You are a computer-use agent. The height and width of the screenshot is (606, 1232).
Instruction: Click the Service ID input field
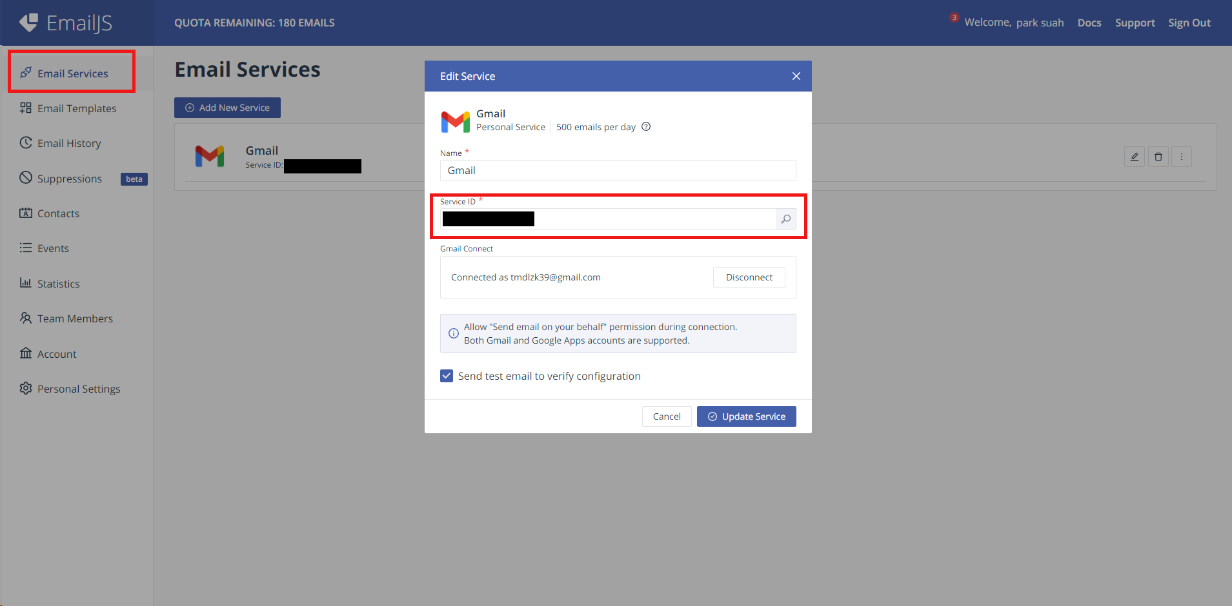608,219
